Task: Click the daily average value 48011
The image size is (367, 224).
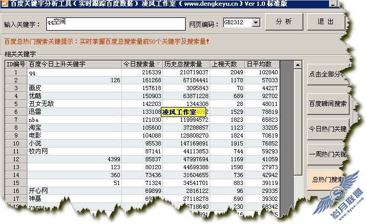Action: 262,104
